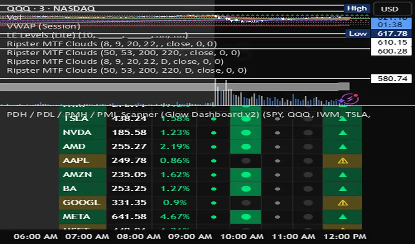Click the 12:00 PM time axis label
The width and height of the screenshot is (415, 244).
pyautogui.click(x=345, y=236)
